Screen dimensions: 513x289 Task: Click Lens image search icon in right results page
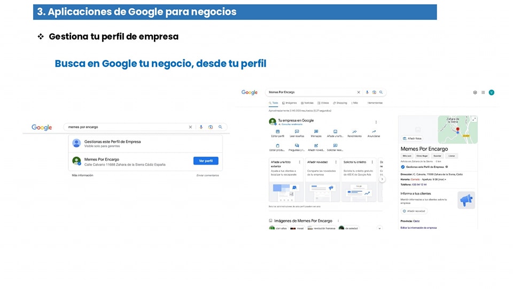374,92
